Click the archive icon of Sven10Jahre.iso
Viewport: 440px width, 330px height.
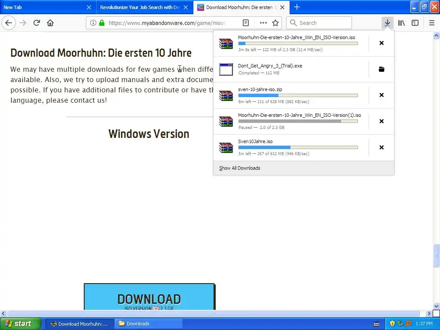click(226, 148)
